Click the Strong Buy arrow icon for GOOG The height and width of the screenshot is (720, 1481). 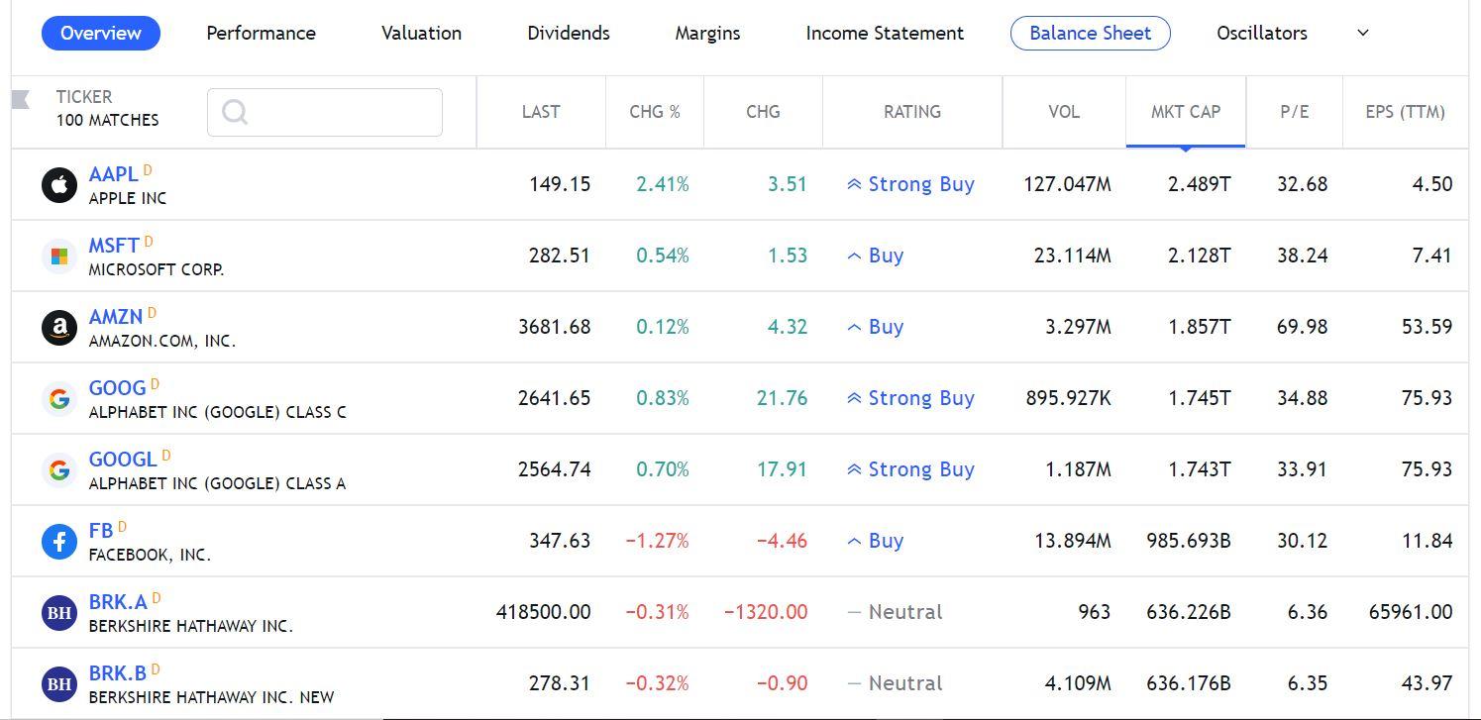pos(854,398)
